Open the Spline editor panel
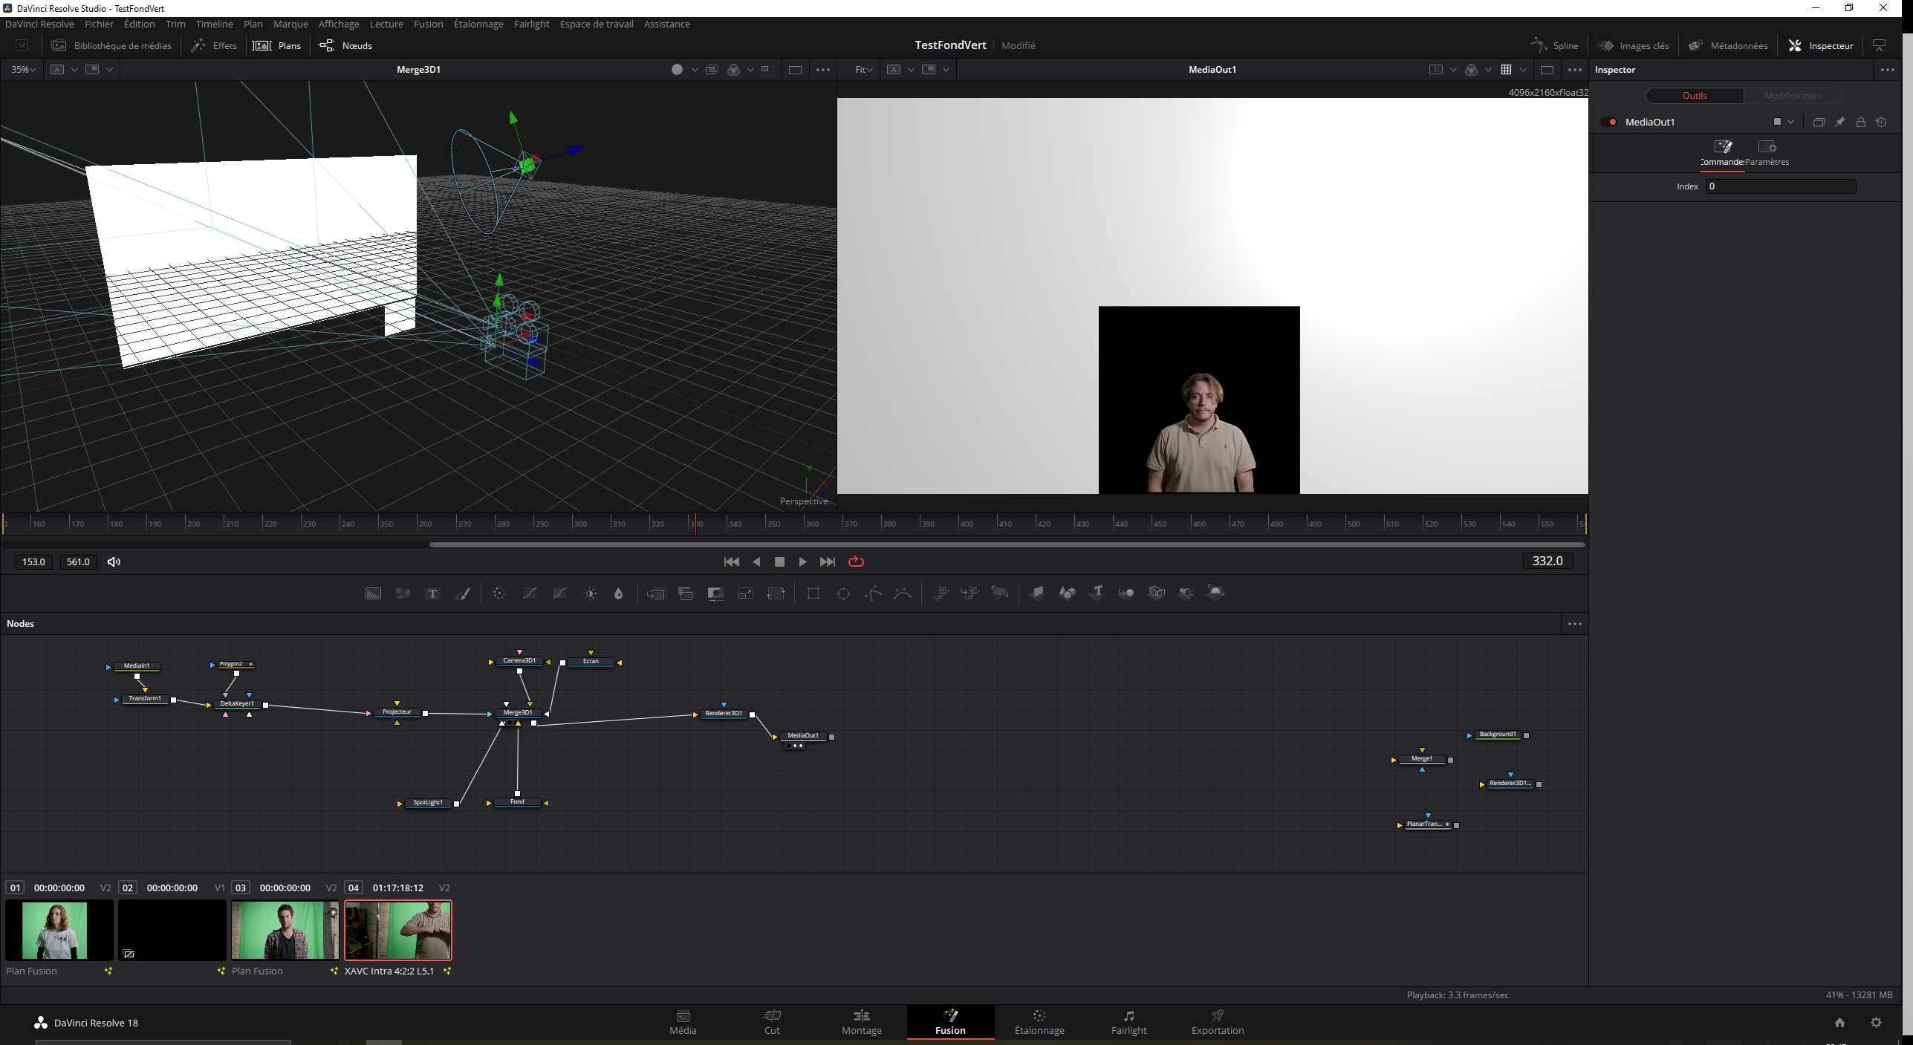Viewport: 1913px width, 1045px height. [1555, 45]
